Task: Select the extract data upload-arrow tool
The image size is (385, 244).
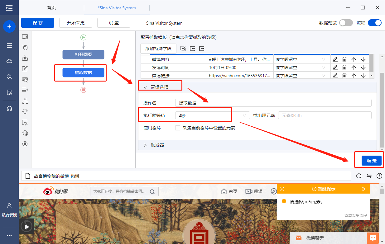Action: [x=25, y=58]
